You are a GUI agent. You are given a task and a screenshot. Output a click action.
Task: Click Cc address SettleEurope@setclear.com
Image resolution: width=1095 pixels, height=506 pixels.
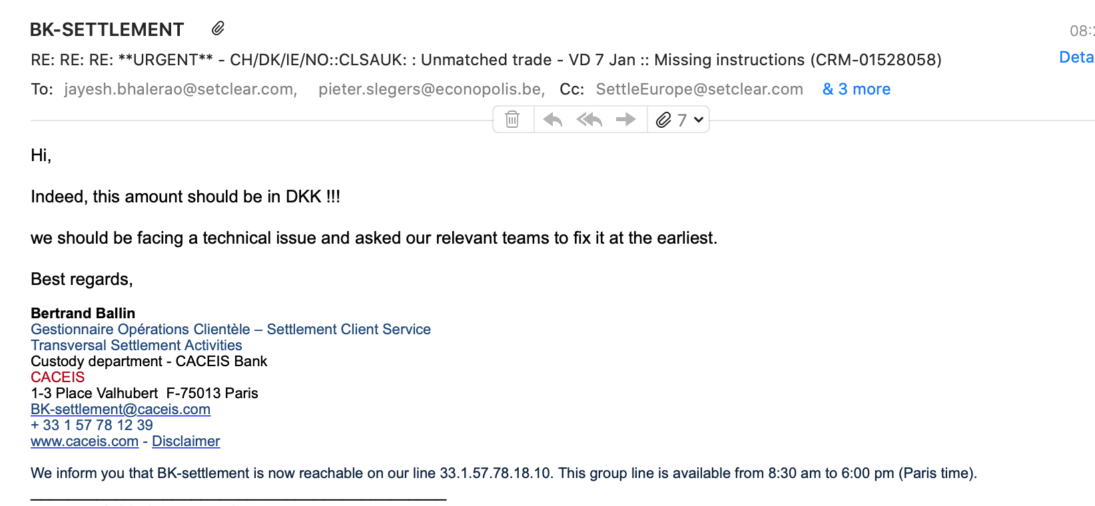[x=699, y=89]
